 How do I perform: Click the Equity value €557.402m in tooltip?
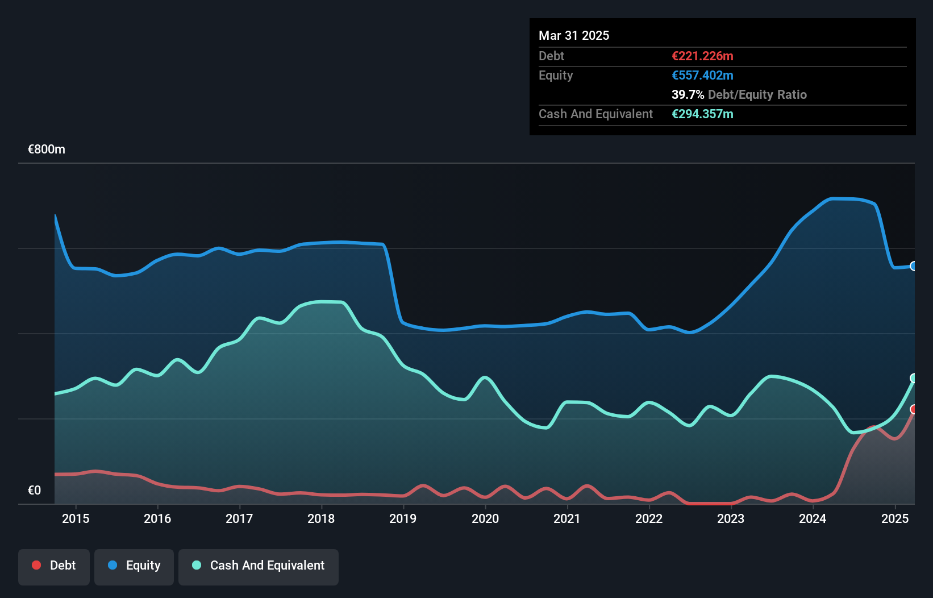pyautogui.click(x=702, y=76)
